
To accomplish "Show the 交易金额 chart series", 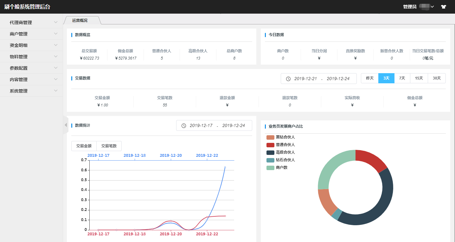I will pos(84,146).
